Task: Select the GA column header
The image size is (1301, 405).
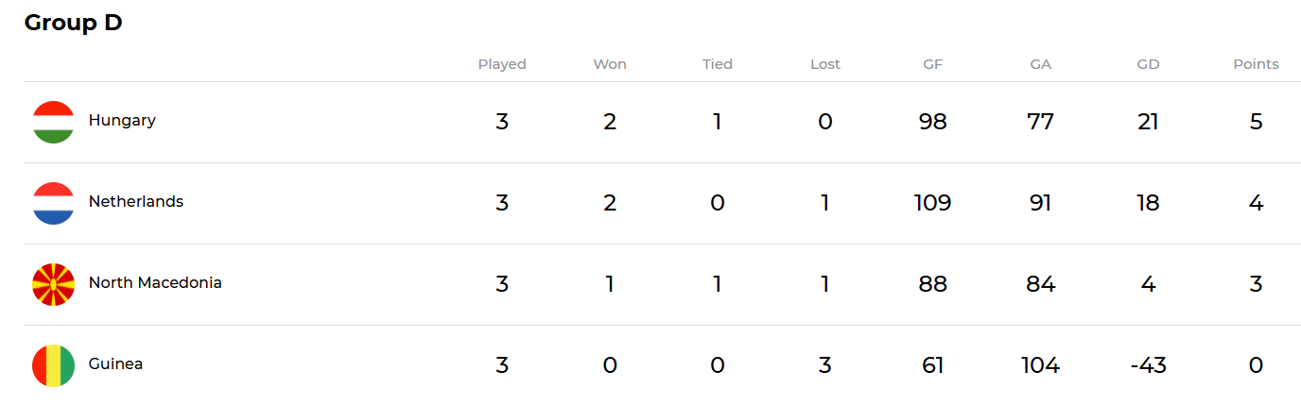Action: (x=1041, y=65)
